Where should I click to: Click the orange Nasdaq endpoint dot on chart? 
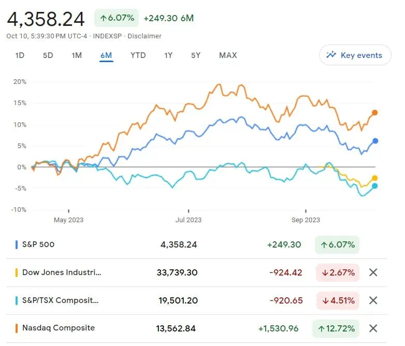click(x=375, y=112)
